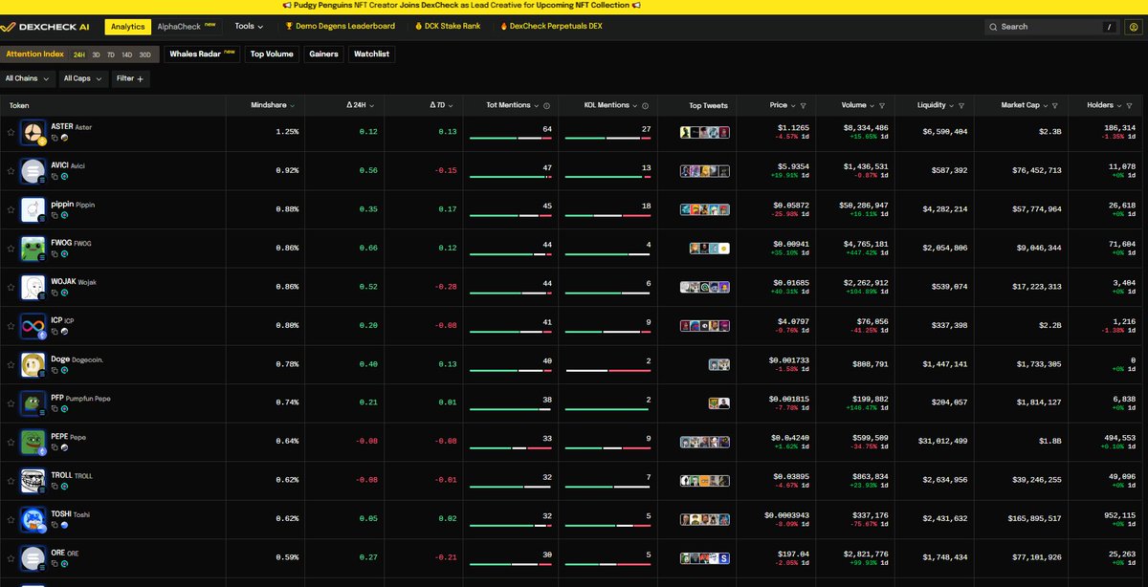Open the Price column filter funnel
Image resolution: width=1148 pixels, height=587 pixels.
tap(803, 105)
